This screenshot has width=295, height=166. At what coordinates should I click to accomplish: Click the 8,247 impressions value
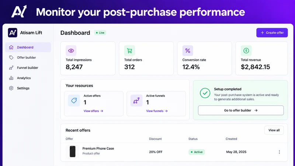click(x=74, y=67)
